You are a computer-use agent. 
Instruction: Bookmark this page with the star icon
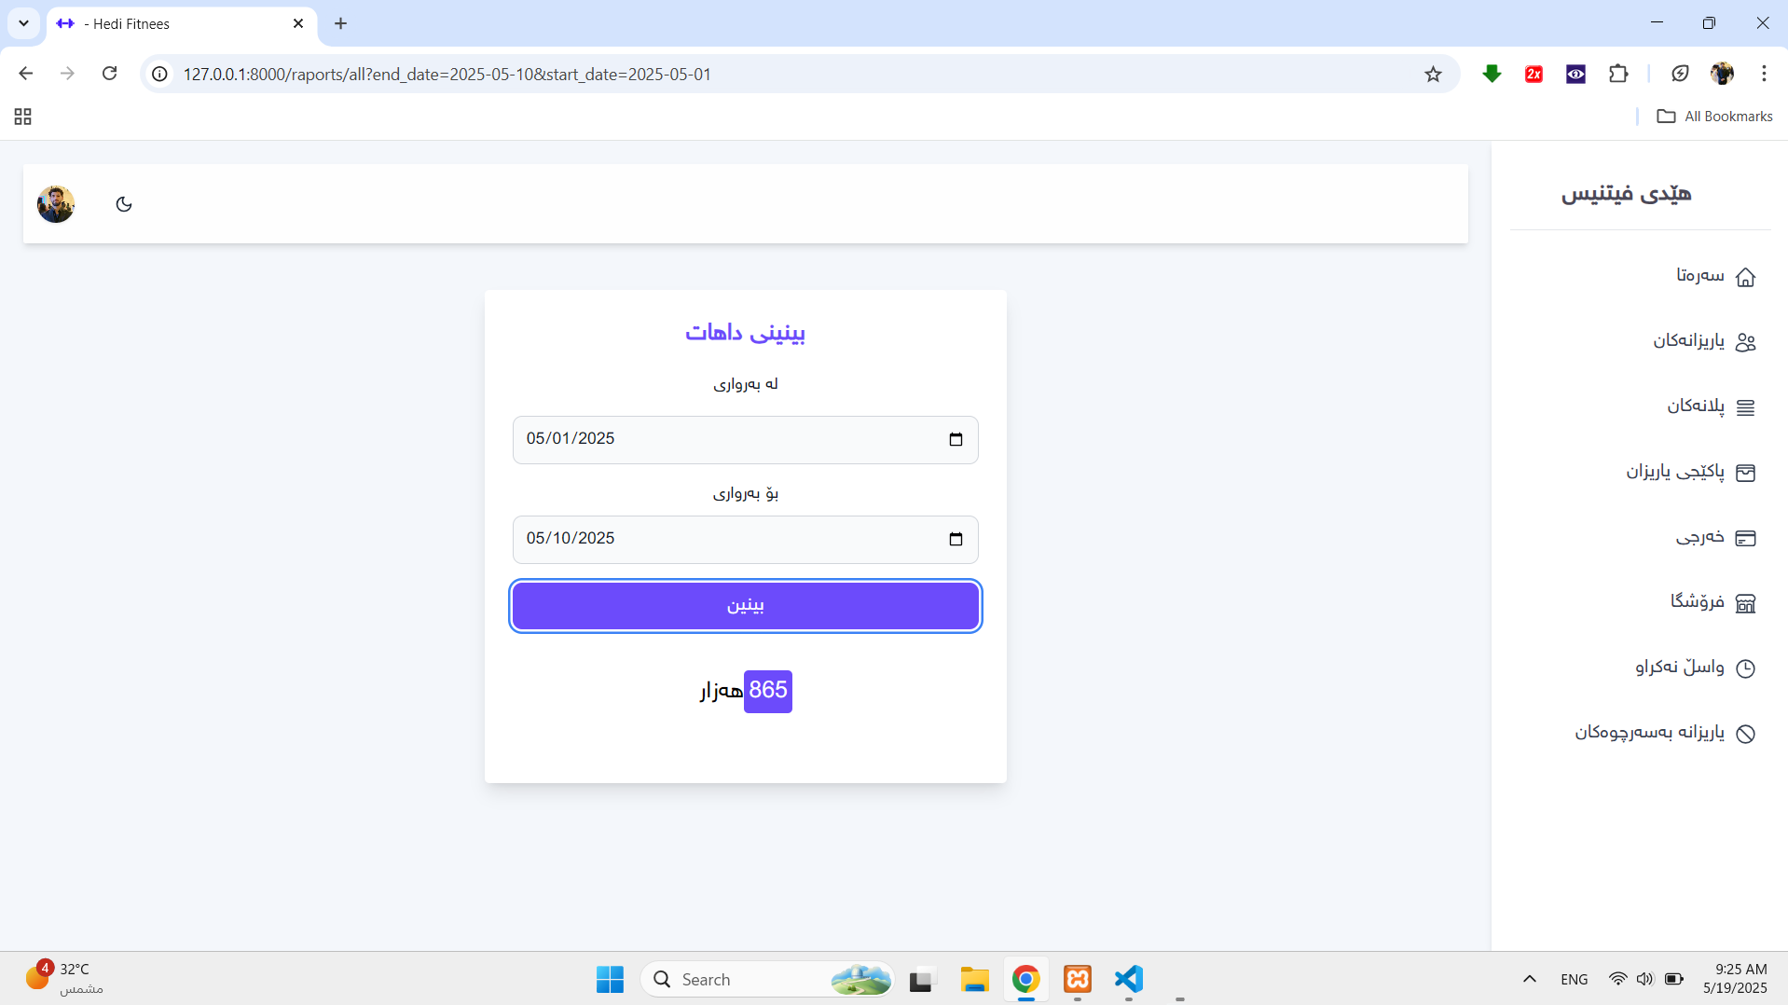1433,75
